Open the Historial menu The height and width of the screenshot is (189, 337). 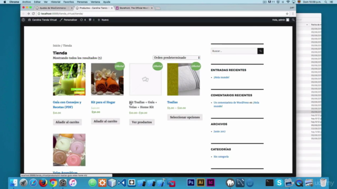pos(55,2)
